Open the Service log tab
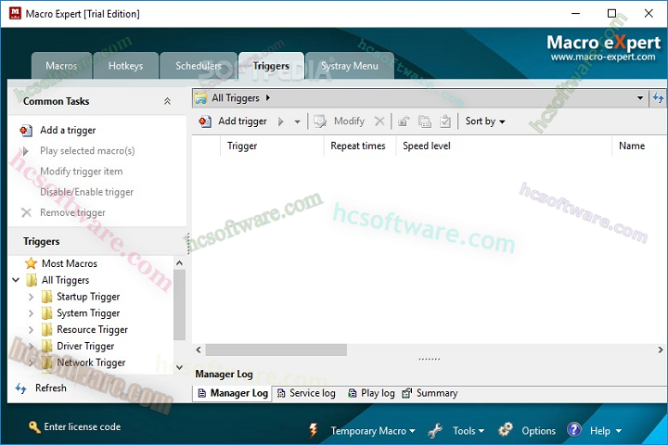668x445 pixels. tap(306, 393)
